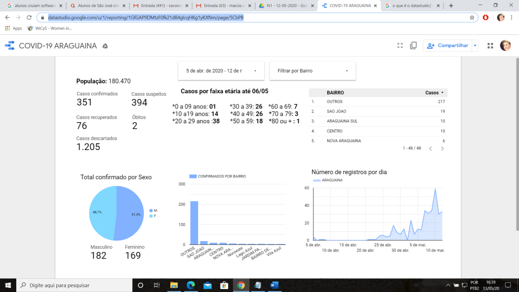This screenshot has height=292, width=519.
Task: Click the F legend color dot
Action: (151, 216)
